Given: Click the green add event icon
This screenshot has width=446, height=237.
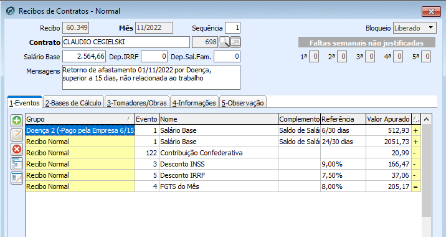Looking at the screenshot, I should (17, 120).
